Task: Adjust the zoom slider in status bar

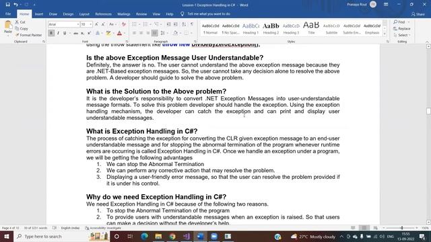Action: [x=401, y=228]
